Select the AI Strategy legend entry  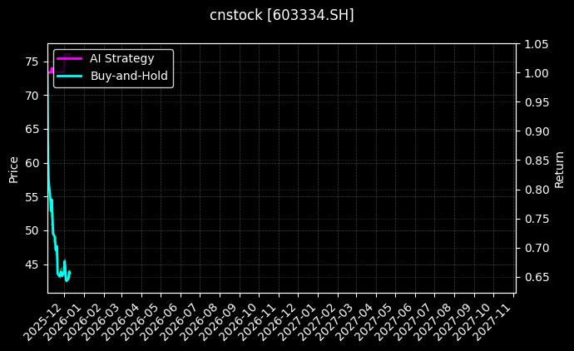pyautogui.click(x=121, y=58)
